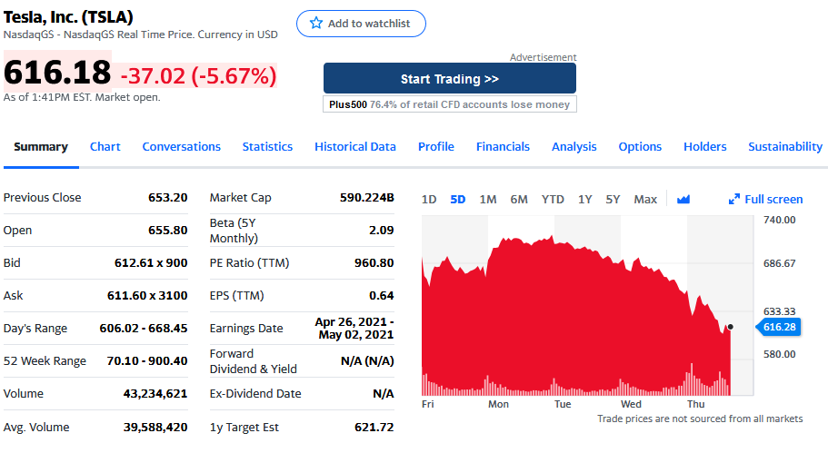Open the Conversations tab
828x453 pixels.
click(182, 147)
